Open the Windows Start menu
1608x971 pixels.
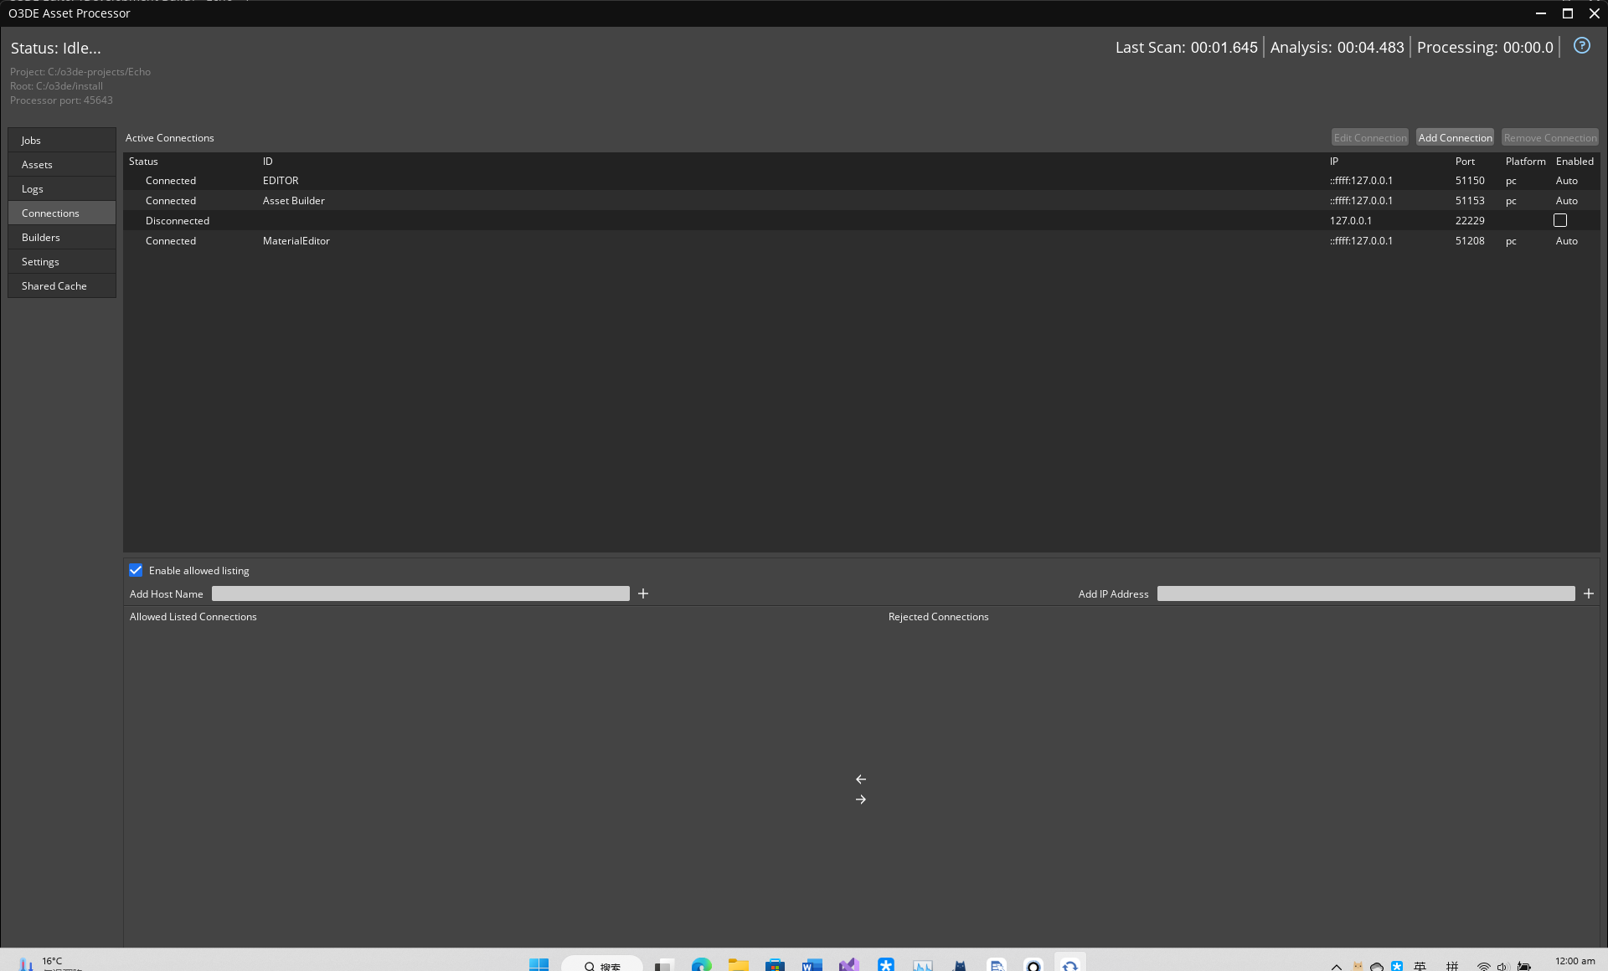(539, 964)
